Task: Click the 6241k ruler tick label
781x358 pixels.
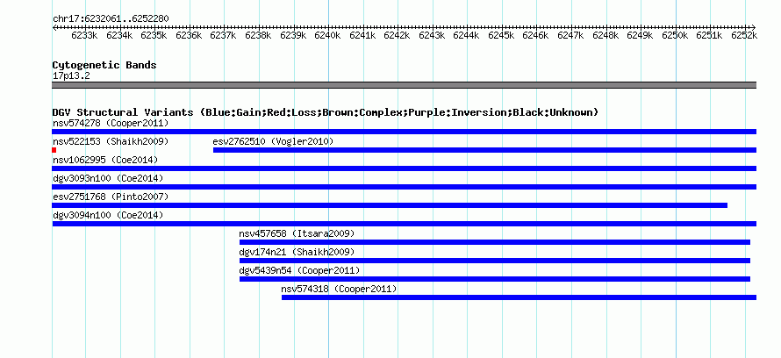Action: [362, 36]
